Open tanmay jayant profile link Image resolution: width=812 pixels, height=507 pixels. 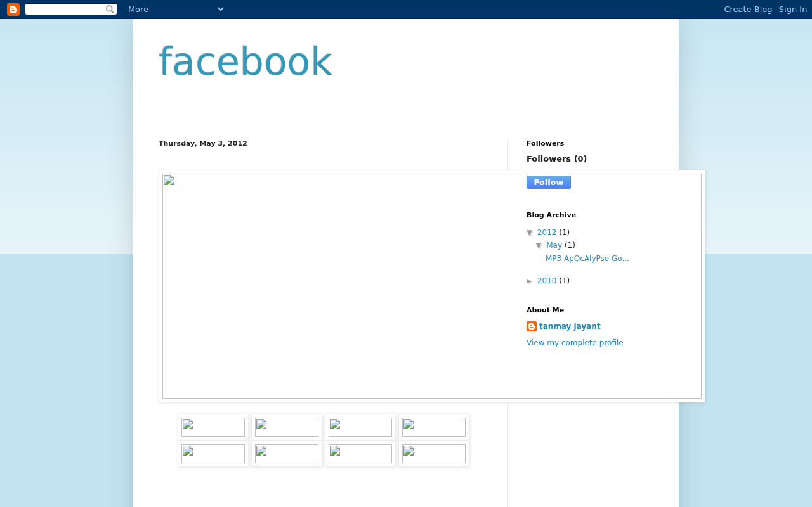570,326
